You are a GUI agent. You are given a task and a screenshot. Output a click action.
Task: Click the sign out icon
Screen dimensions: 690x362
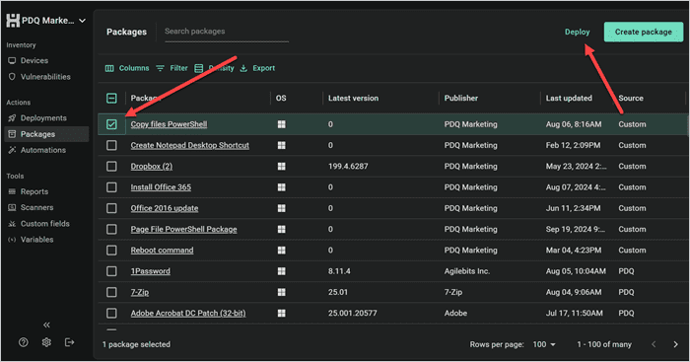(70, 342)
